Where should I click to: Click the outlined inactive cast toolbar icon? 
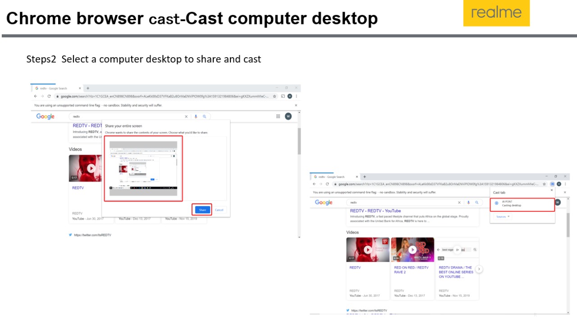point(283,96)
